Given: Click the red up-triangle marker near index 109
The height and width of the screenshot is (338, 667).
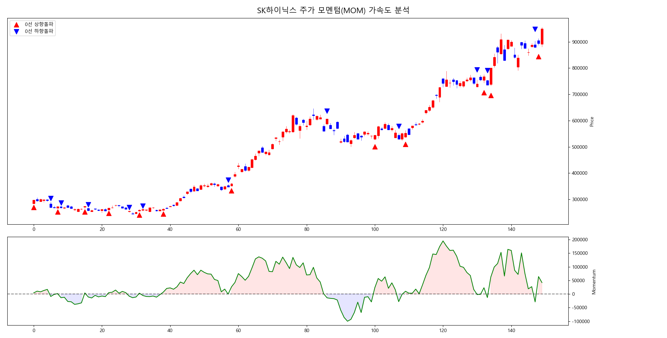Looking at the screenshot, I should pyautogui.click(x=405, y=144).
